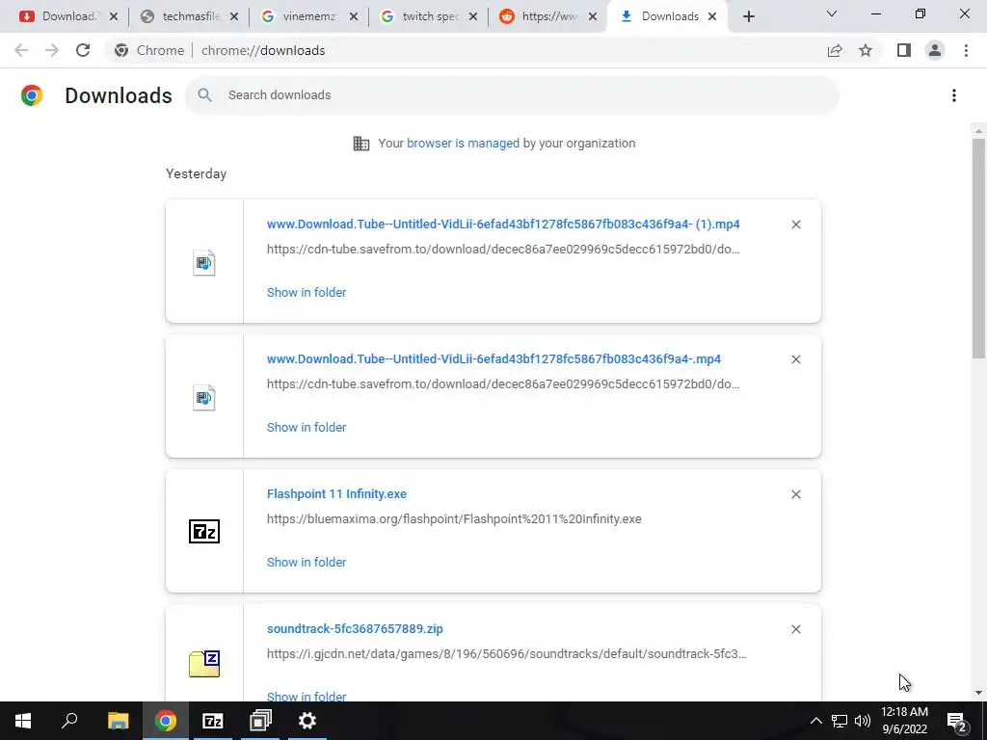Click the 7z icon for Flashpoint download
The height and width of the screenshot is (740, 987).
tap(204, 532)
